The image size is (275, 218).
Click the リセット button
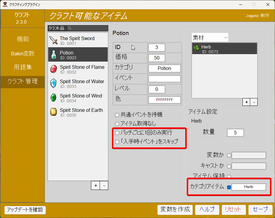(234, 210)
